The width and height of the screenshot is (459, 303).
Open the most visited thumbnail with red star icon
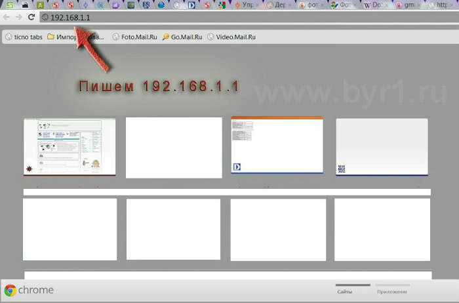[x=70, y=147]
